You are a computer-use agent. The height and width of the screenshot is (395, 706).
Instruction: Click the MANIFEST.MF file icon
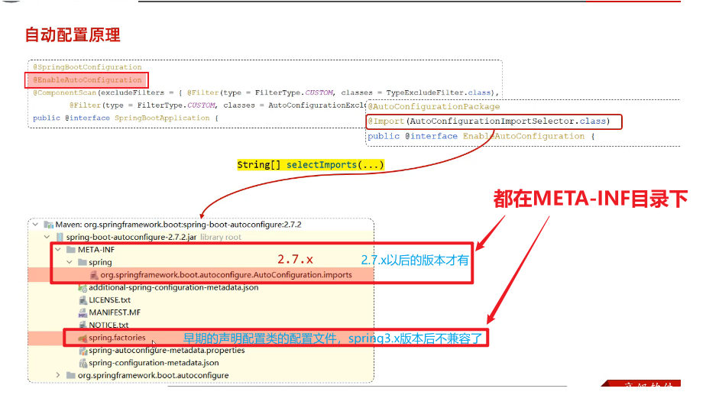(83, 312)
